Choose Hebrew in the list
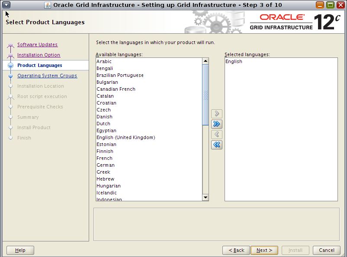This screenshot has height=257, width=347. (149, 179)
